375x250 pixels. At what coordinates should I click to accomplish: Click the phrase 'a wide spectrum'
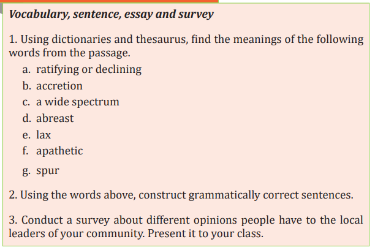click(77, 102)
